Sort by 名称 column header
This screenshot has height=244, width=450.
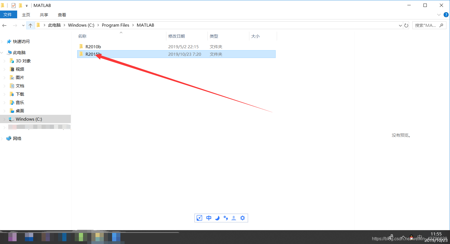coord(82,36)
